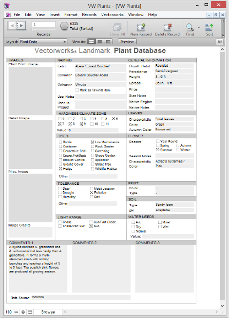Click the document icon left of File menu

[x=8, y=15]
